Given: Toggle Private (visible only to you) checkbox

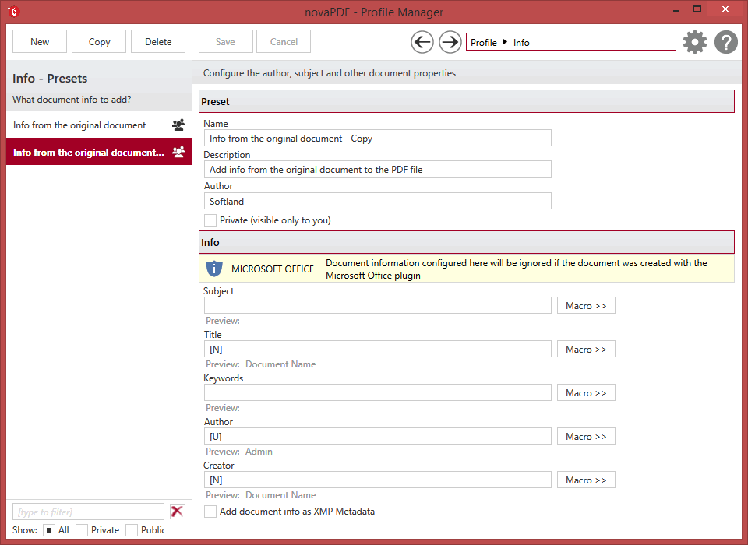Looking at the screenshot, I should point(210,220).
